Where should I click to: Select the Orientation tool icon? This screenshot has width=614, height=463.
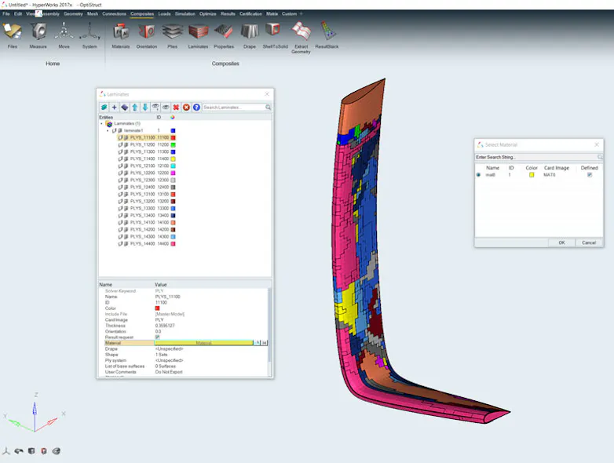click(x=147, y=31)
